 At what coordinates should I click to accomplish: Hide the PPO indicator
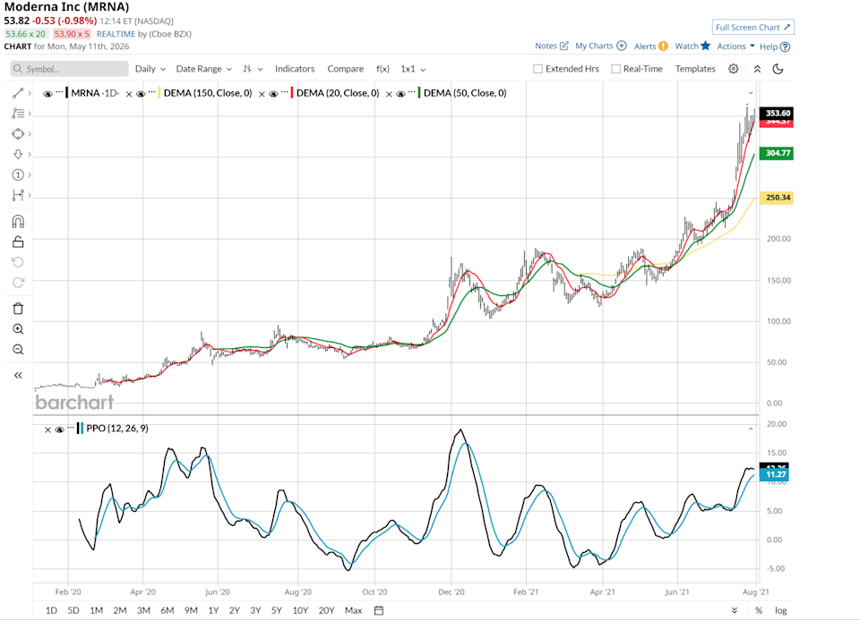(x=60, y=429)
